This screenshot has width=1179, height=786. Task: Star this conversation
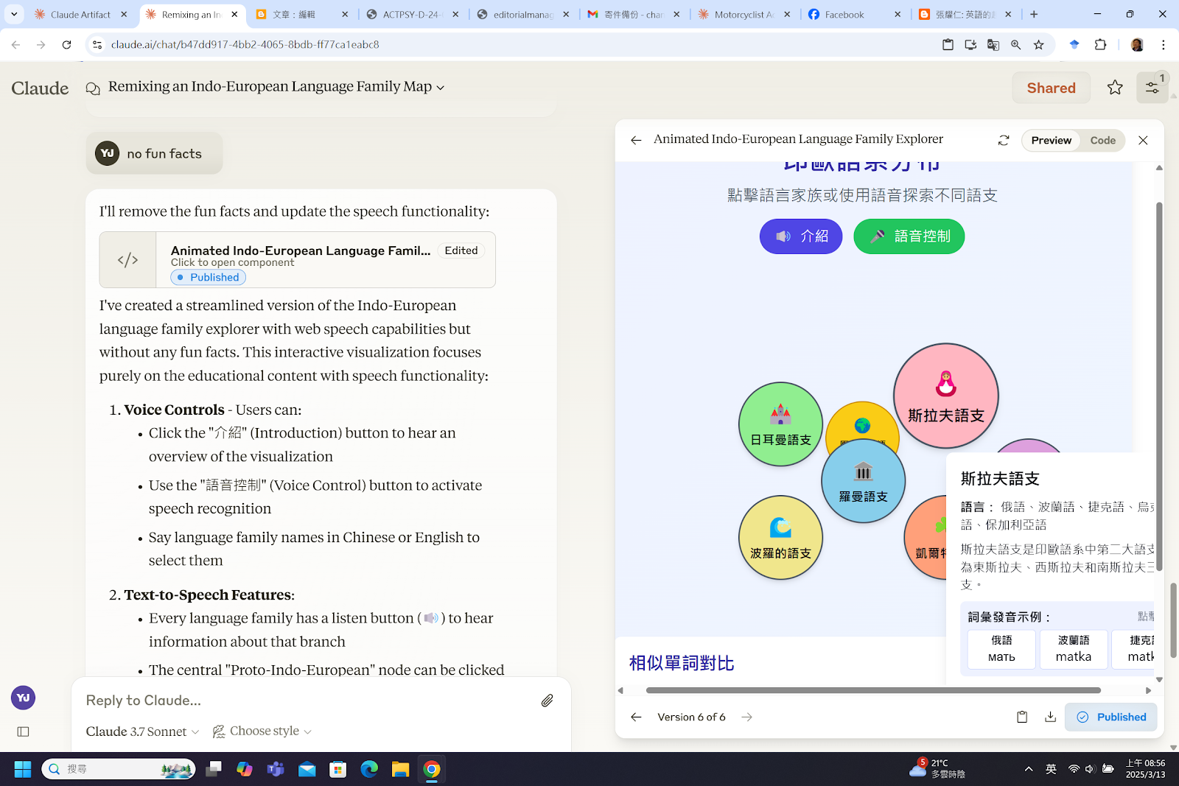[x=1115, y=88]
